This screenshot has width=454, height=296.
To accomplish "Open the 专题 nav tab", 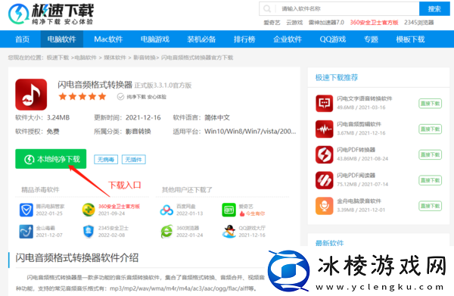I will (371, 39).
